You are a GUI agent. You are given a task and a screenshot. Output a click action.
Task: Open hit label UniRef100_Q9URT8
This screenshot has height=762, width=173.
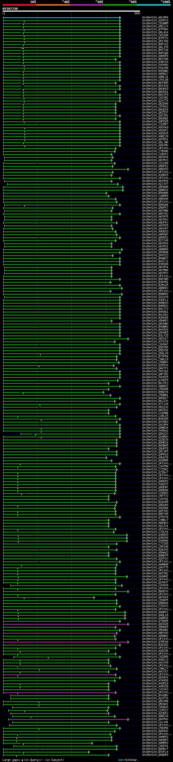(x=155, y=449)
